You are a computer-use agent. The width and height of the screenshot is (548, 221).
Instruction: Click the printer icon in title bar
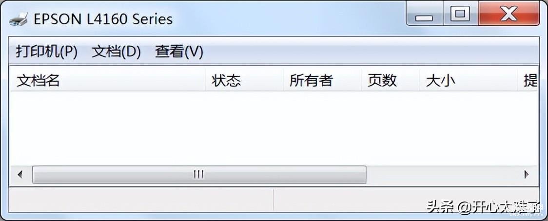pos(19,19)
